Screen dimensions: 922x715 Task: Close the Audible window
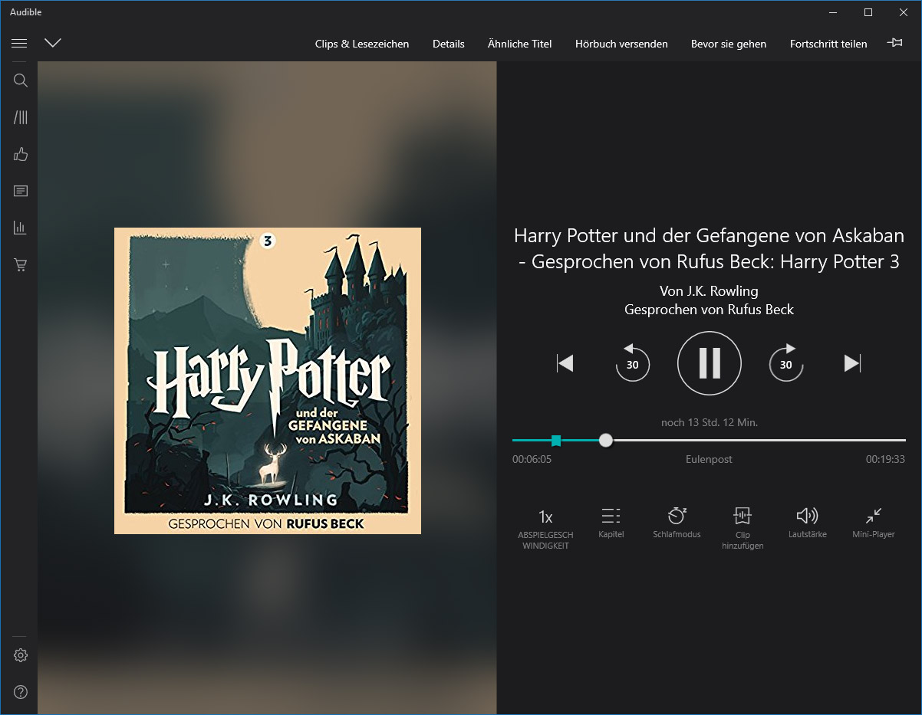[904, 12]
